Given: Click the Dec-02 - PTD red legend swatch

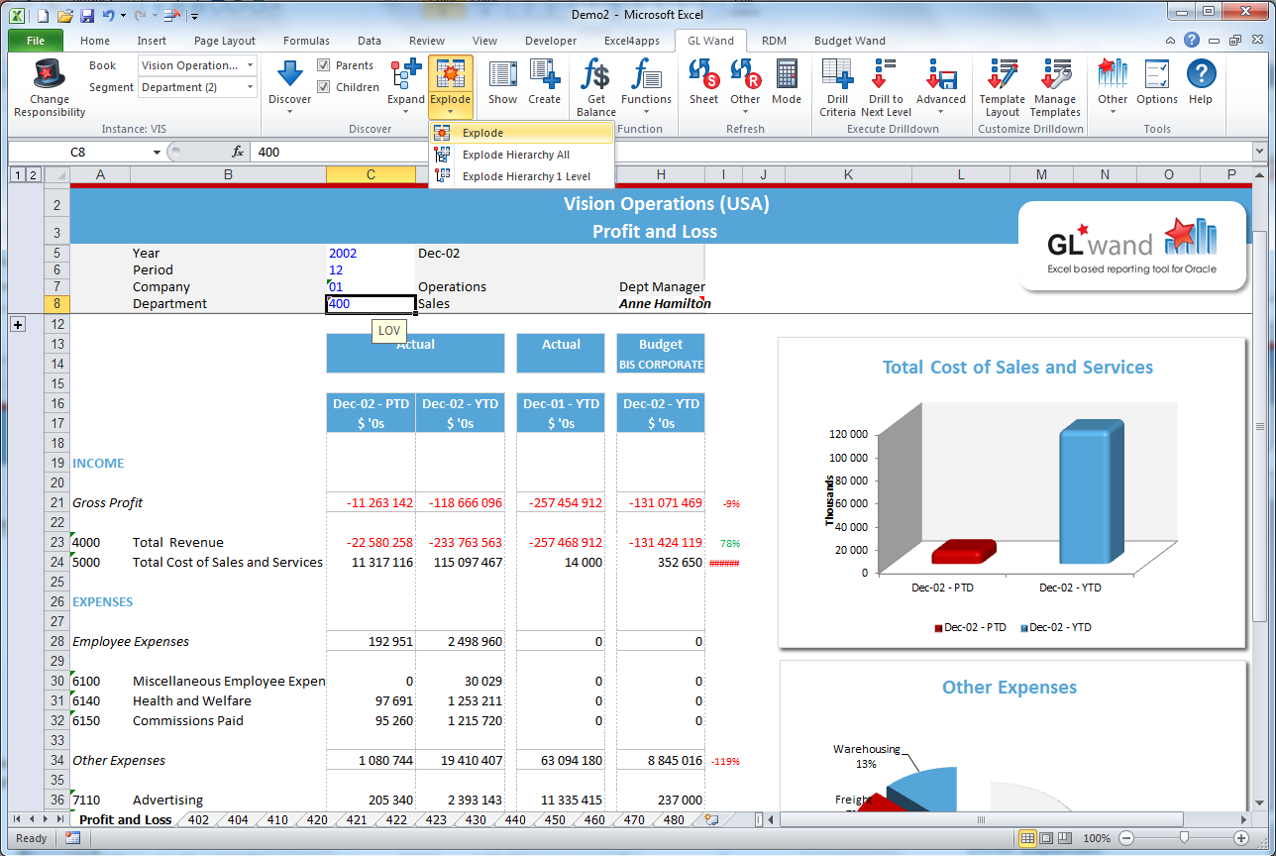Looking at the screenshot, I should pos(938,628).
